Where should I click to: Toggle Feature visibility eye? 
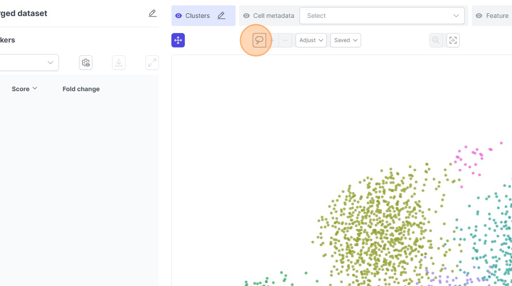tap(479, 16)
